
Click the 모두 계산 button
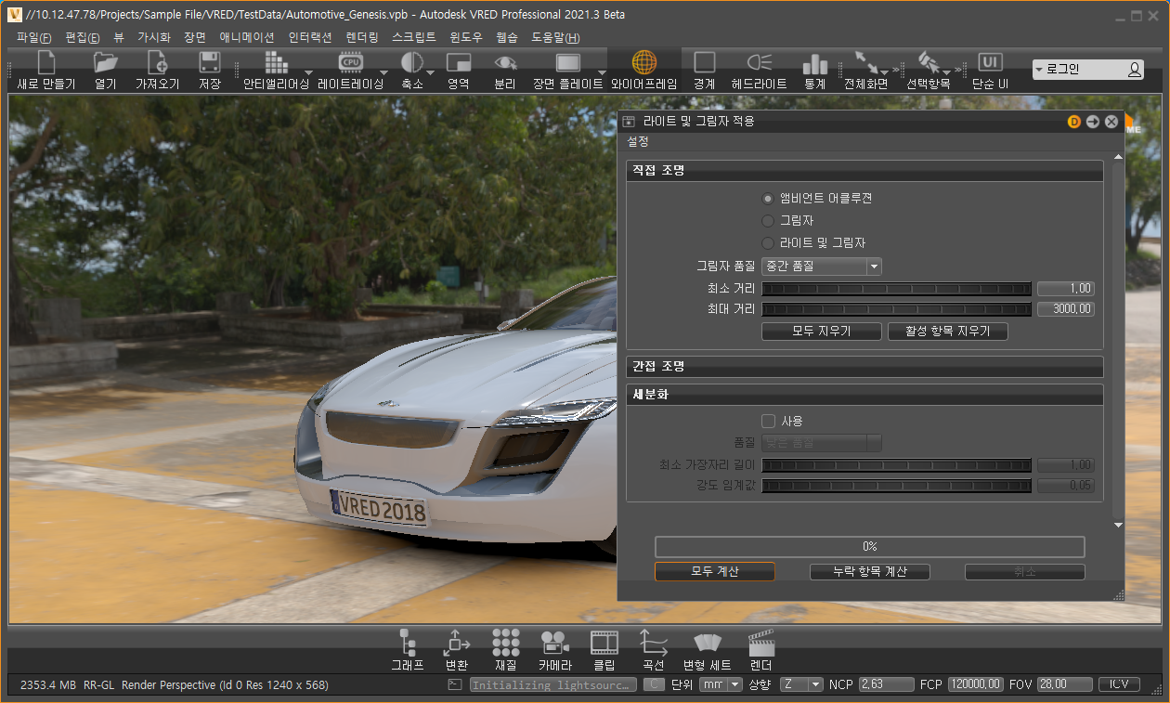[x=714, y=572]
